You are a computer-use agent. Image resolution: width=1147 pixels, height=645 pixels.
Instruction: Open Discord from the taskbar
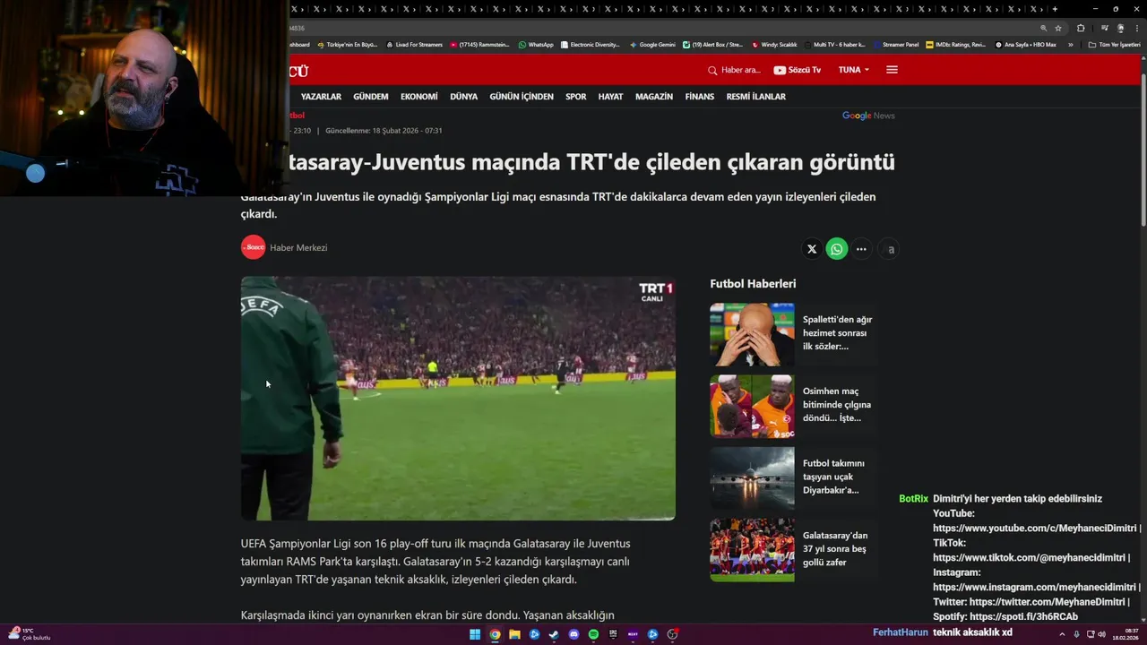tap(573, 634)
